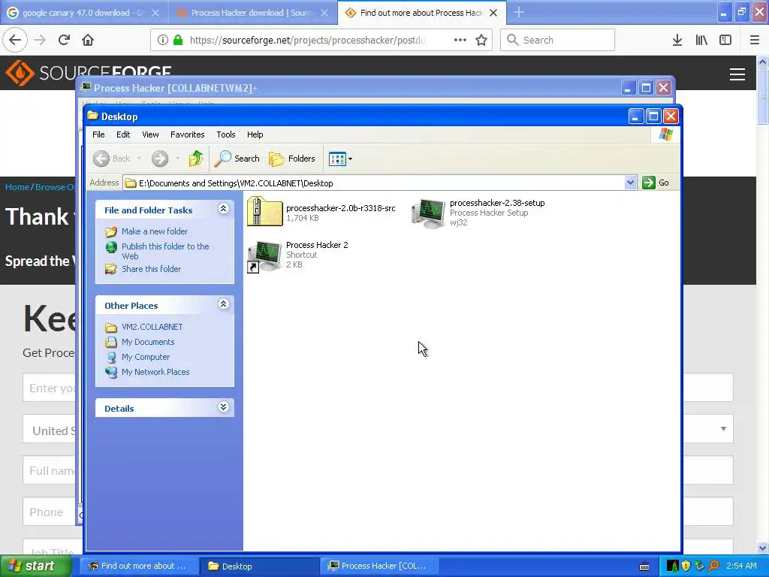Close the Find out more about Process Hacker tab
The height and width of the screenshot is (577, 769).
click(x=494, y=13)
